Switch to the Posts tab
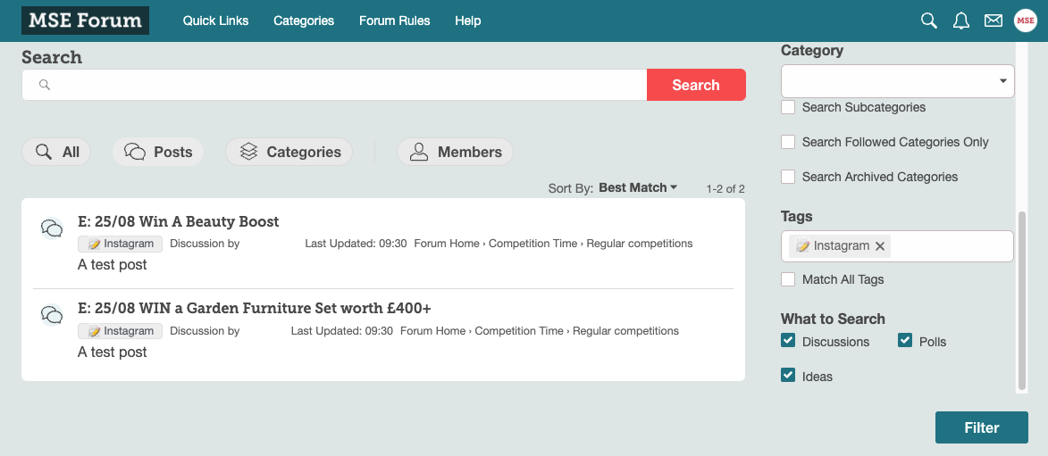Screen dimensions: 1048x456 coord(158,152)
